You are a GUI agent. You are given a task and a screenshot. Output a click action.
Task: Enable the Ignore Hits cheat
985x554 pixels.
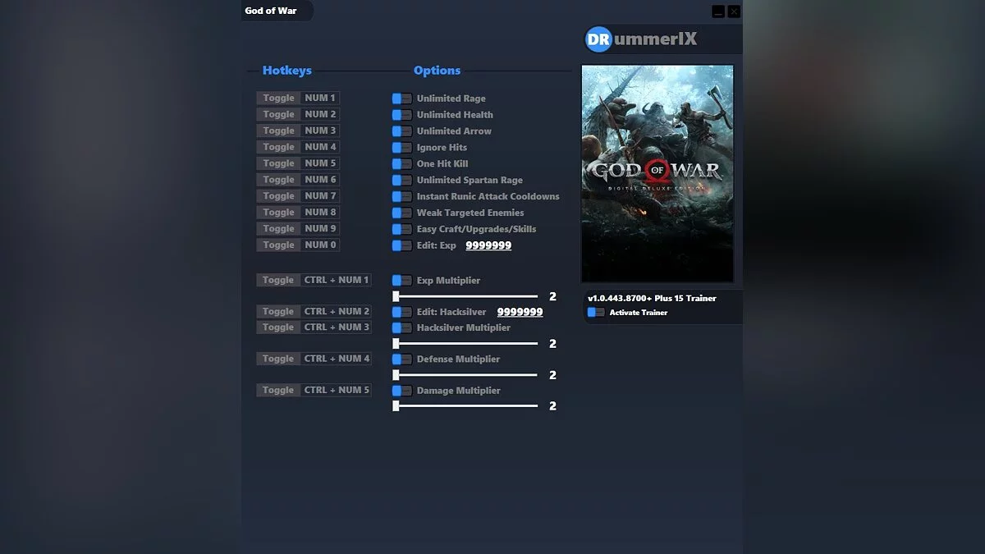pos(401,147)
